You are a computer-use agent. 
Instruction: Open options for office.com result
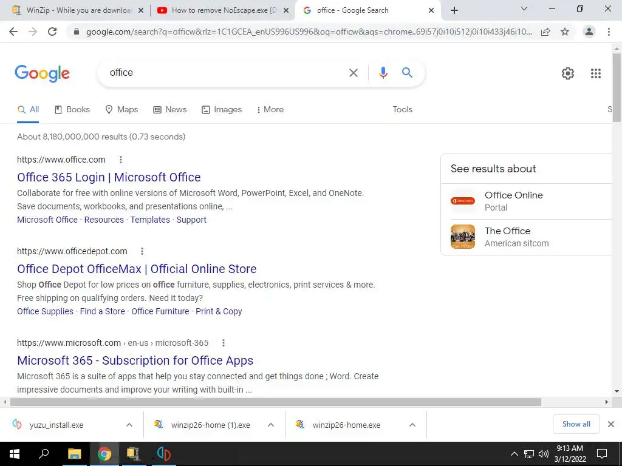[121, 160]
